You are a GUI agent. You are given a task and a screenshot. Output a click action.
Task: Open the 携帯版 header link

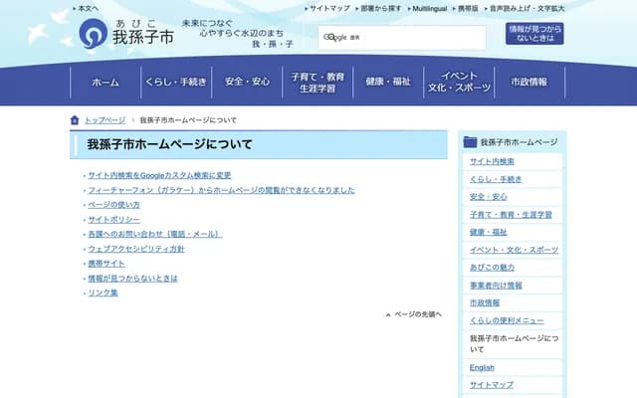(466, 8)
